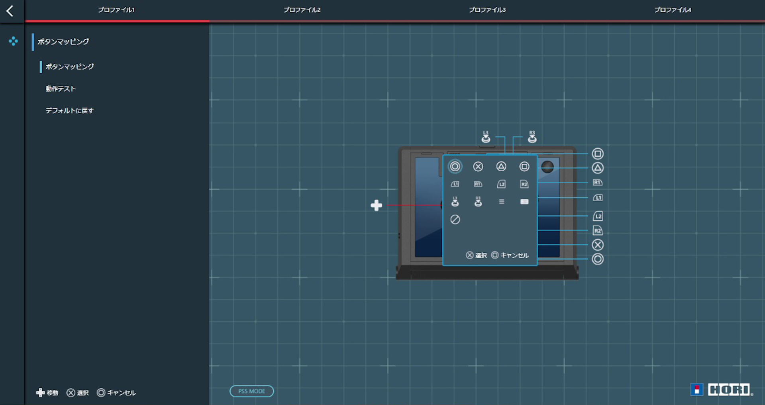Pick L2 in the assignment popup grid

pyautogui.click(x=501, y=184)
